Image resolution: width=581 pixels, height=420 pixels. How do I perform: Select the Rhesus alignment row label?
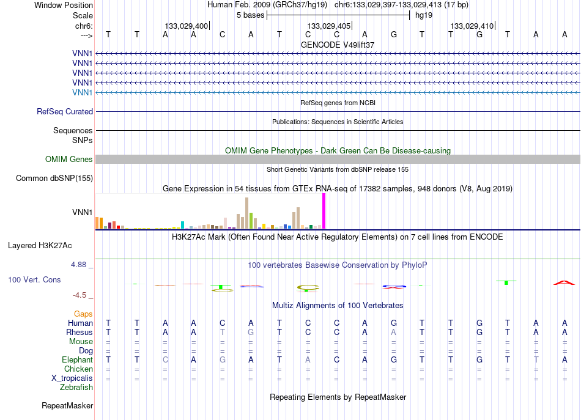point(80,332)
